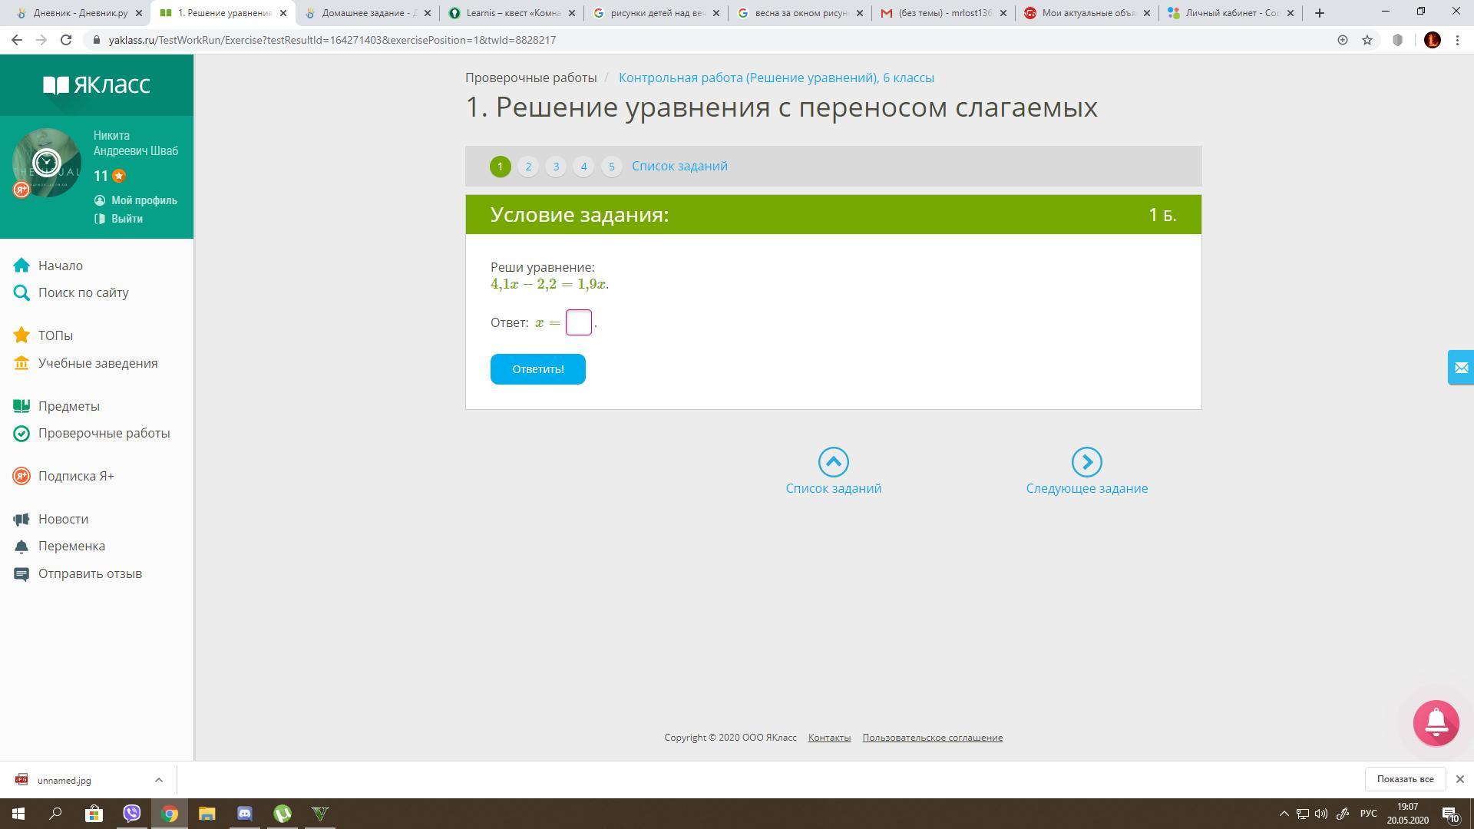This screenshot has height=829, width=1474.
Task: Click the Подписка Я+ sidebar icon
Action: click(x=21, y=476)
